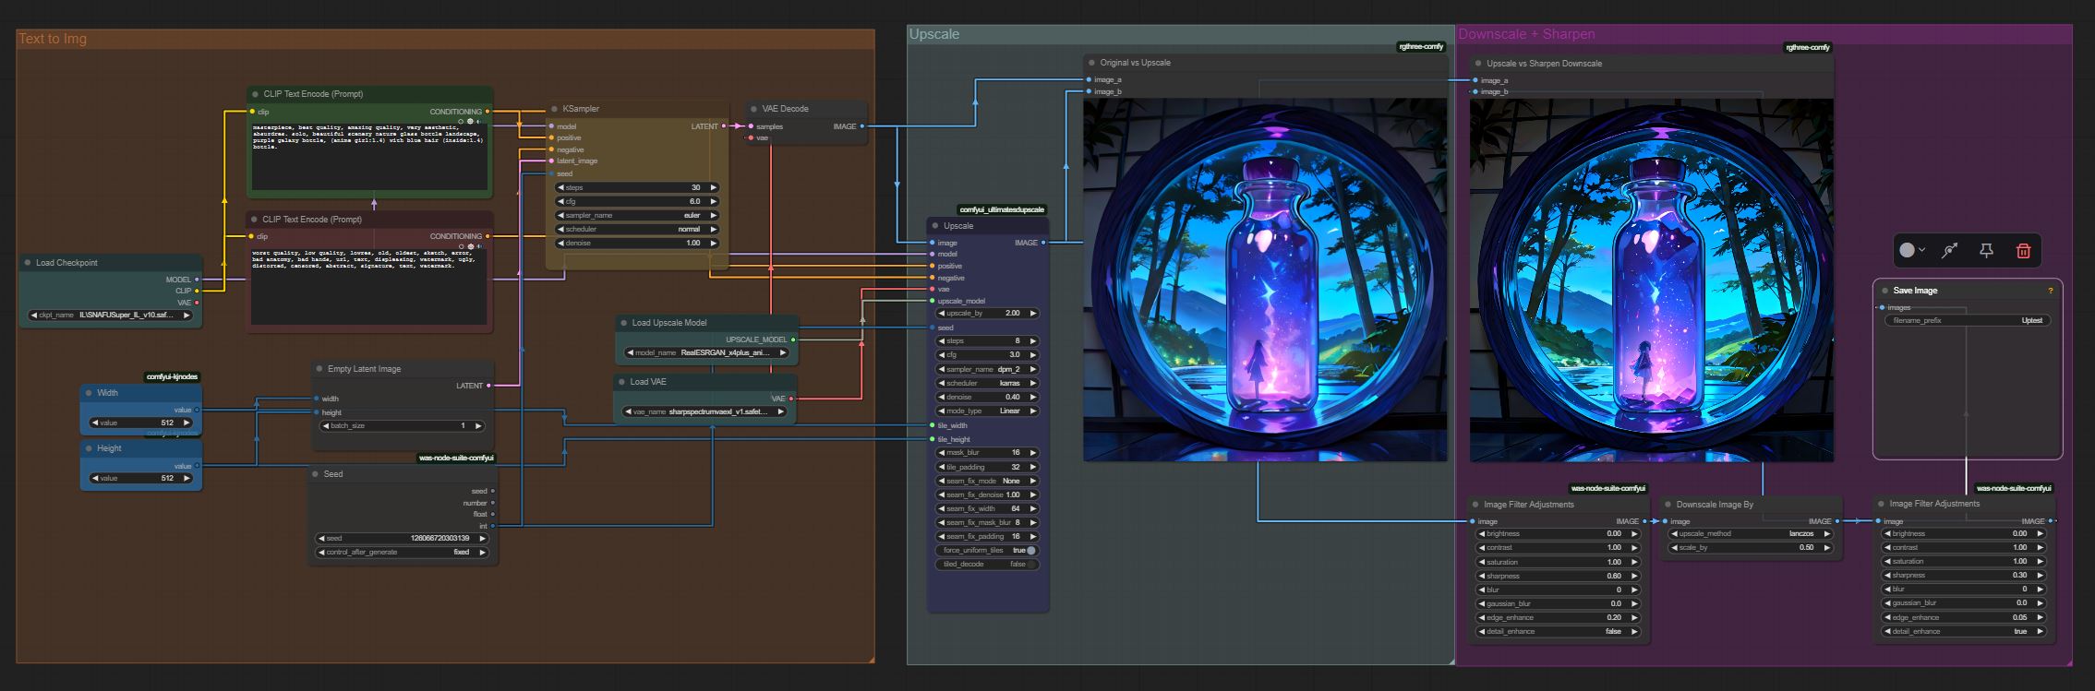Collapse the Upscale node with title dot
Image resolution: width=2095 pixels, height=691 pixels.
[935, 226]
